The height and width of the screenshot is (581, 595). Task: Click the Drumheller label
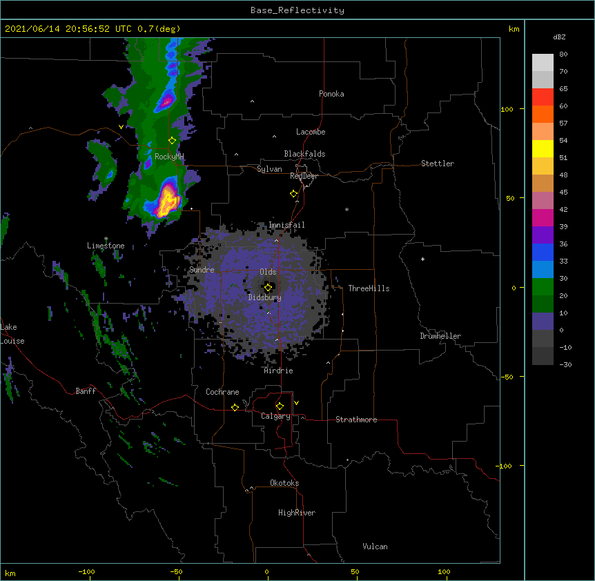coord(440,336)
